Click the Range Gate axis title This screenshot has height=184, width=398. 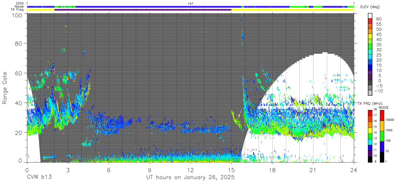5,88
